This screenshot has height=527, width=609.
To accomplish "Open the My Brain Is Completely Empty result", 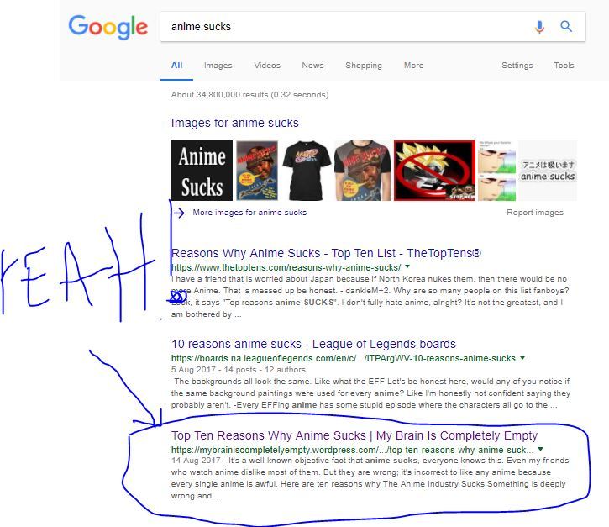I will tap(354, 435).
